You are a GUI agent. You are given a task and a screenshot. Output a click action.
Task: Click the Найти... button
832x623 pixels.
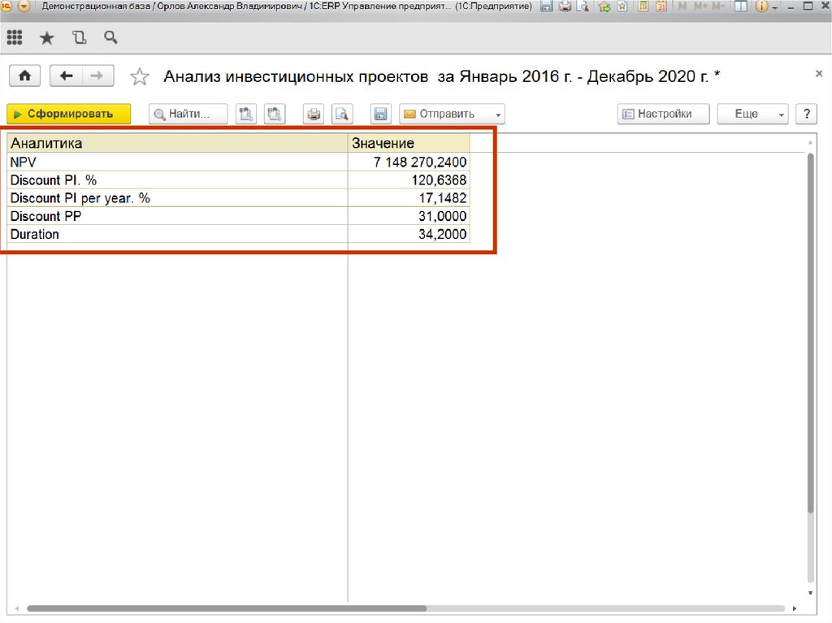(x=188, y=114)
